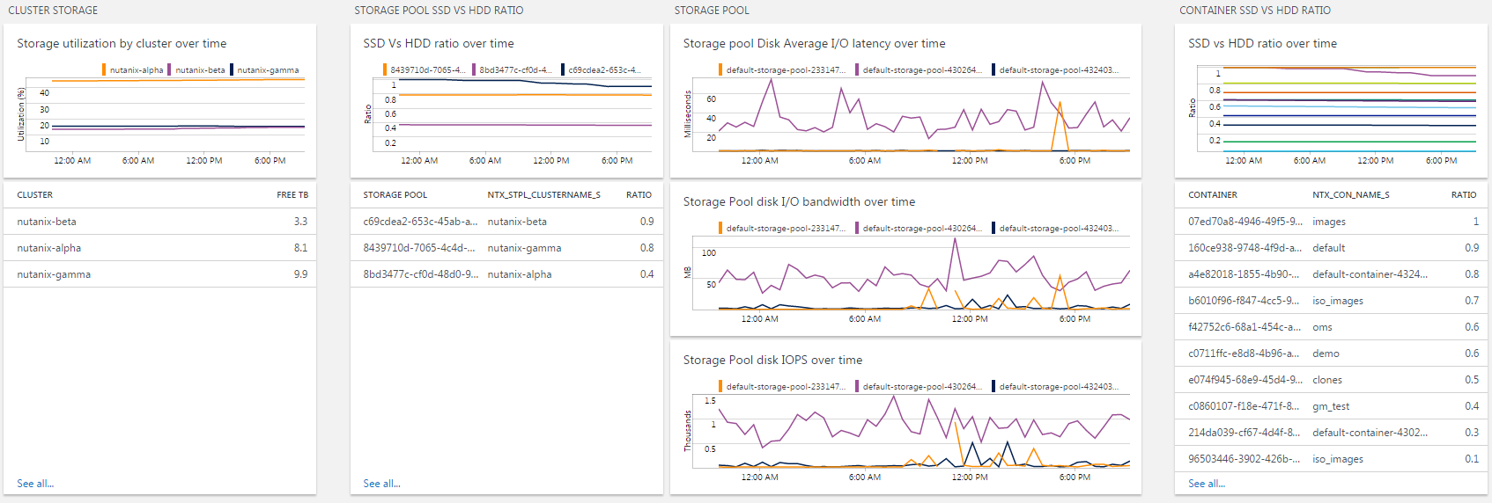
Task: Click the CLUSTER STORAGE section heading
Action: 53,11
